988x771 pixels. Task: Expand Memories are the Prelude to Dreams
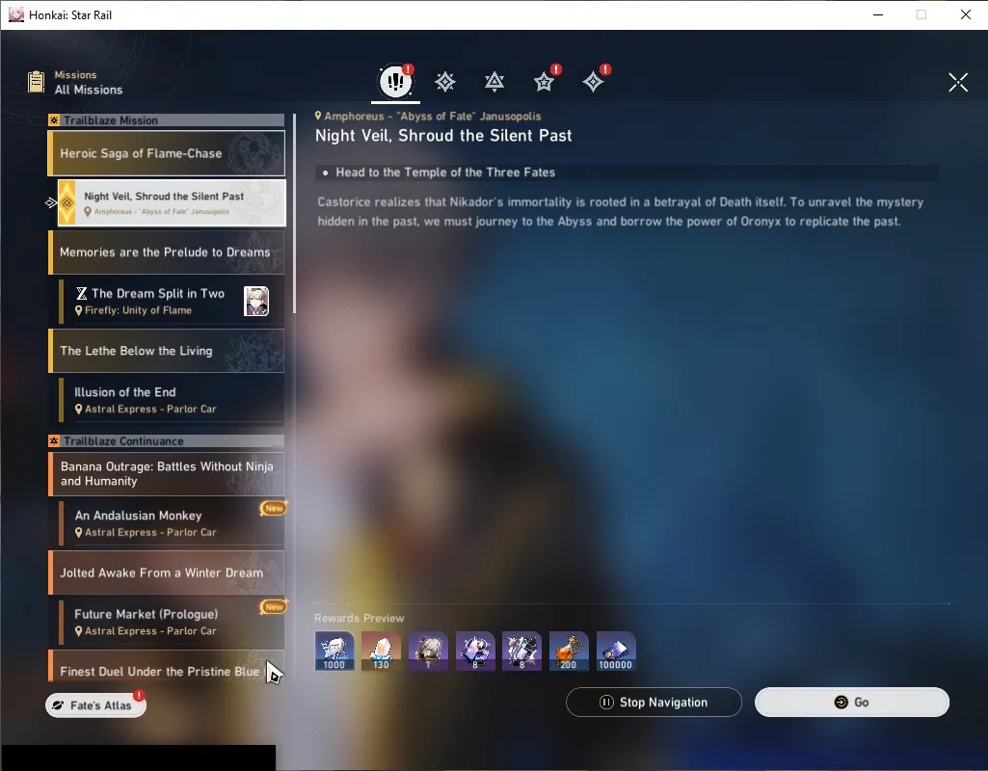coord(167,252)
